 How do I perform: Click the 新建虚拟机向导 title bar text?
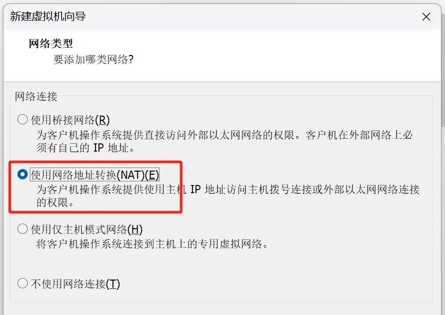(x=48, y=16)
